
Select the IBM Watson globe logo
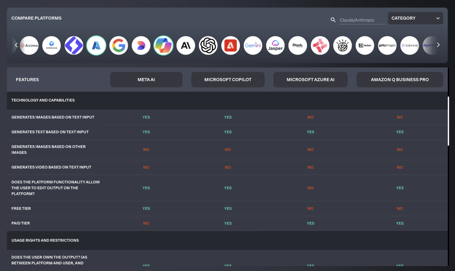tap(343, 46)
